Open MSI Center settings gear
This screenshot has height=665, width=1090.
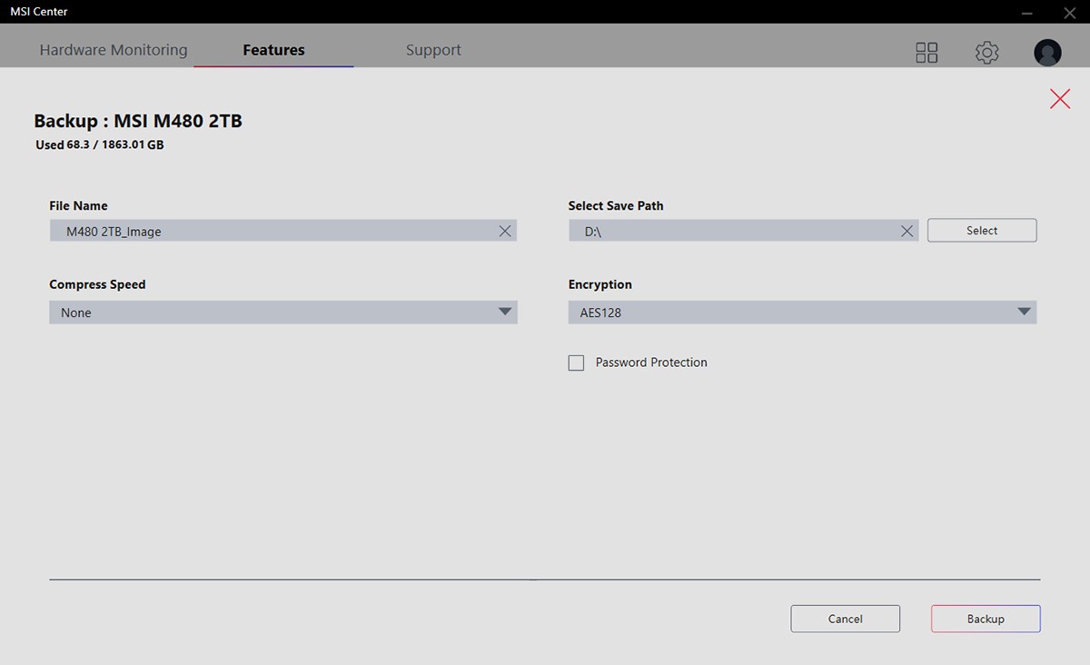[x=986, y=53]
